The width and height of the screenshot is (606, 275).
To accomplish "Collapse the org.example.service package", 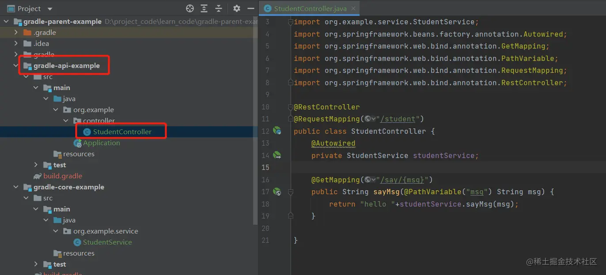I will point(56,231).
